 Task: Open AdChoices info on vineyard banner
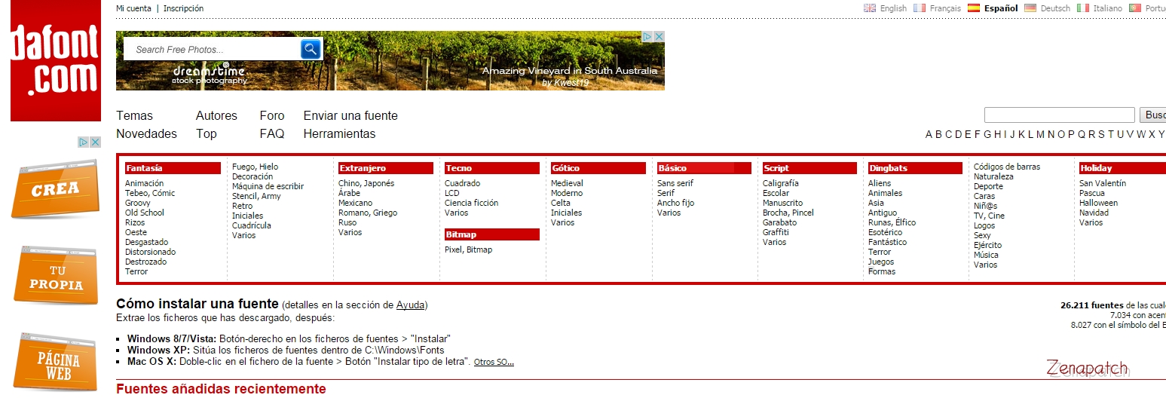(647, 36)
